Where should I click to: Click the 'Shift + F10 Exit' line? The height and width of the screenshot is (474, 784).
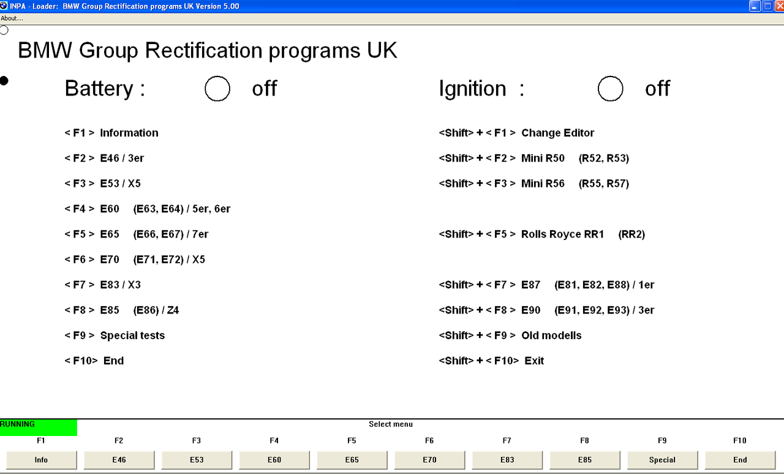pyautogui.click(x=492, y=361)
